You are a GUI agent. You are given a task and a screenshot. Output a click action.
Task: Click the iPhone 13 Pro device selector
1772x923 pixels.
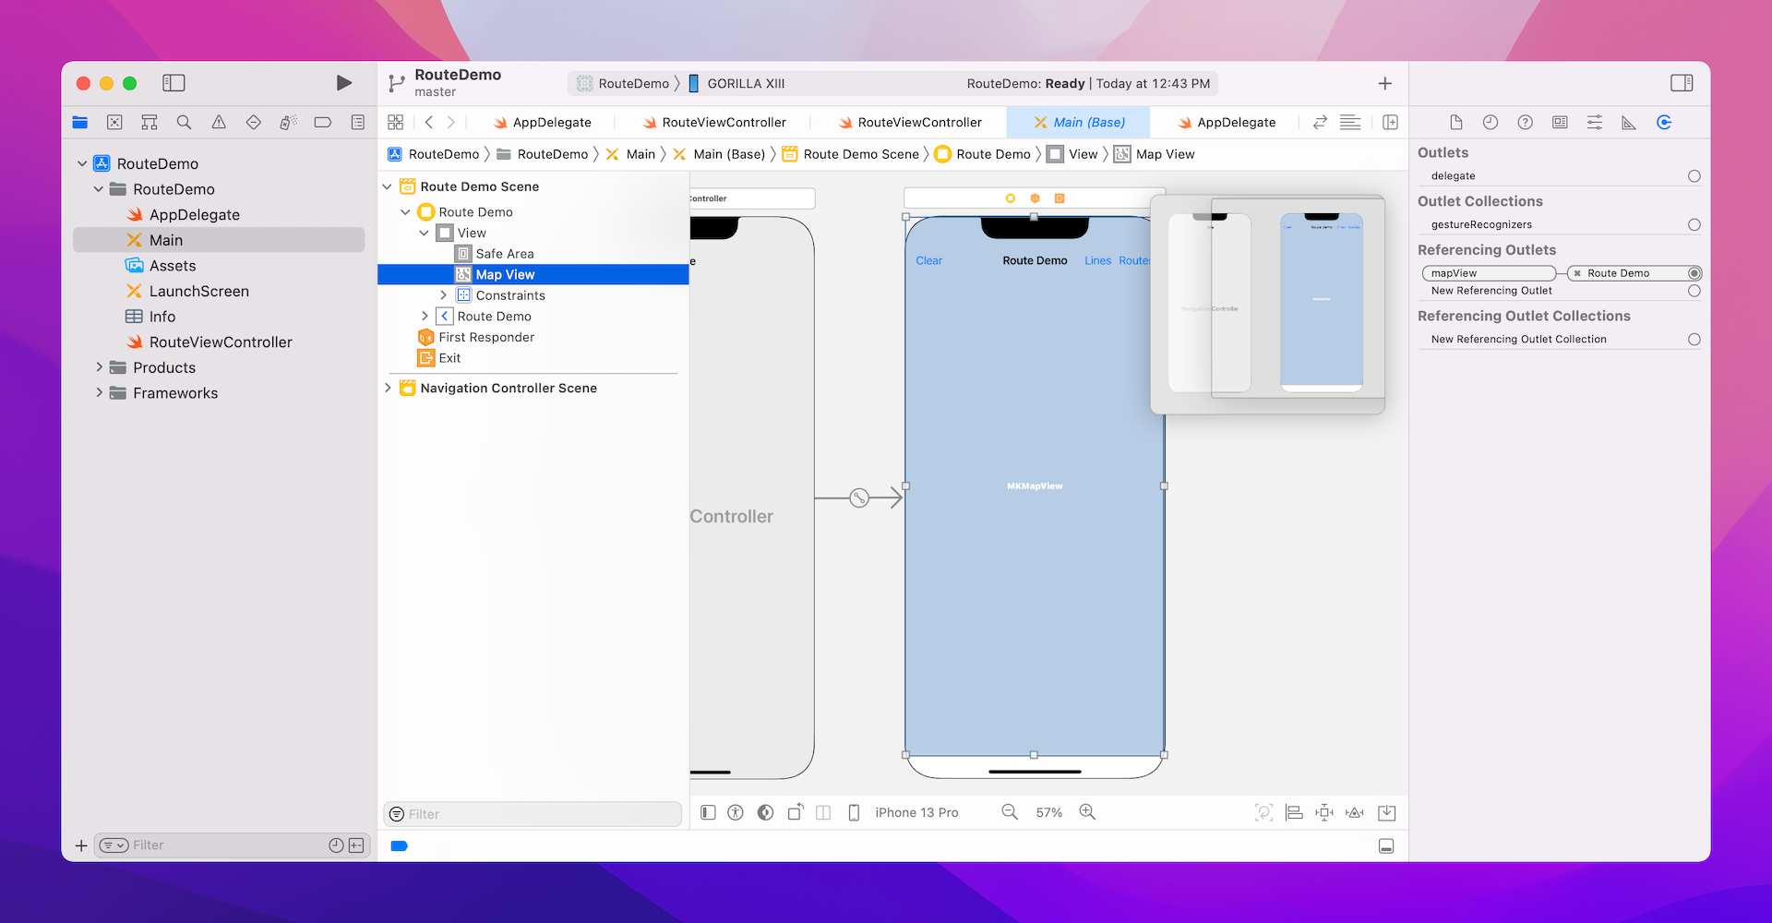pyautogui.click(x=916, y=813)
